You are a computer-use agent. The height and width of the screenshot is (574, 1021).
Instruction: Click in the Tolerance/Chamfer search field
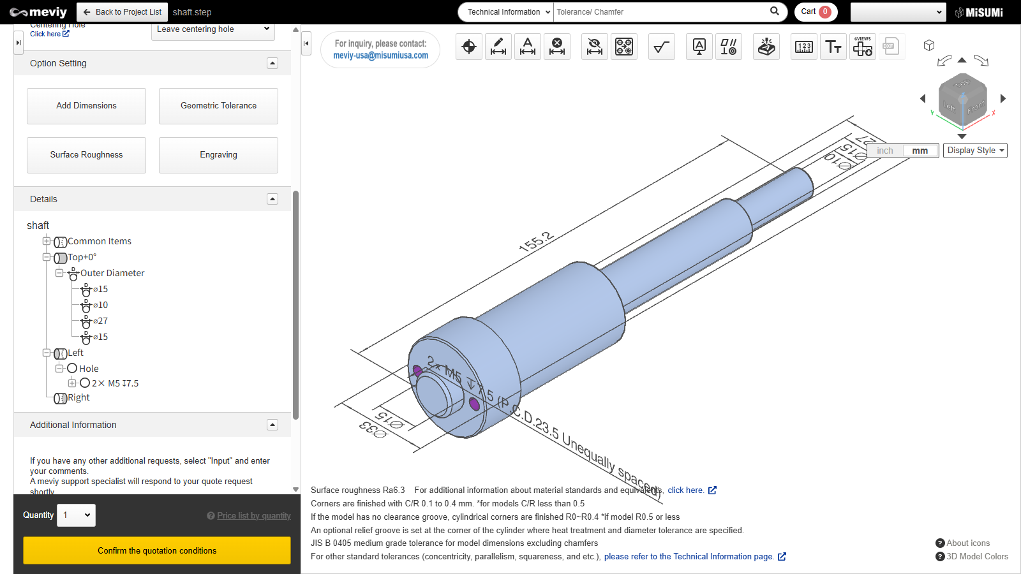660,12
